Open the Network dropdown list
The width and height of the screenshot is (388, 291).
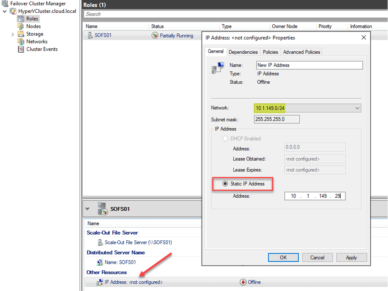click(357, 108)
